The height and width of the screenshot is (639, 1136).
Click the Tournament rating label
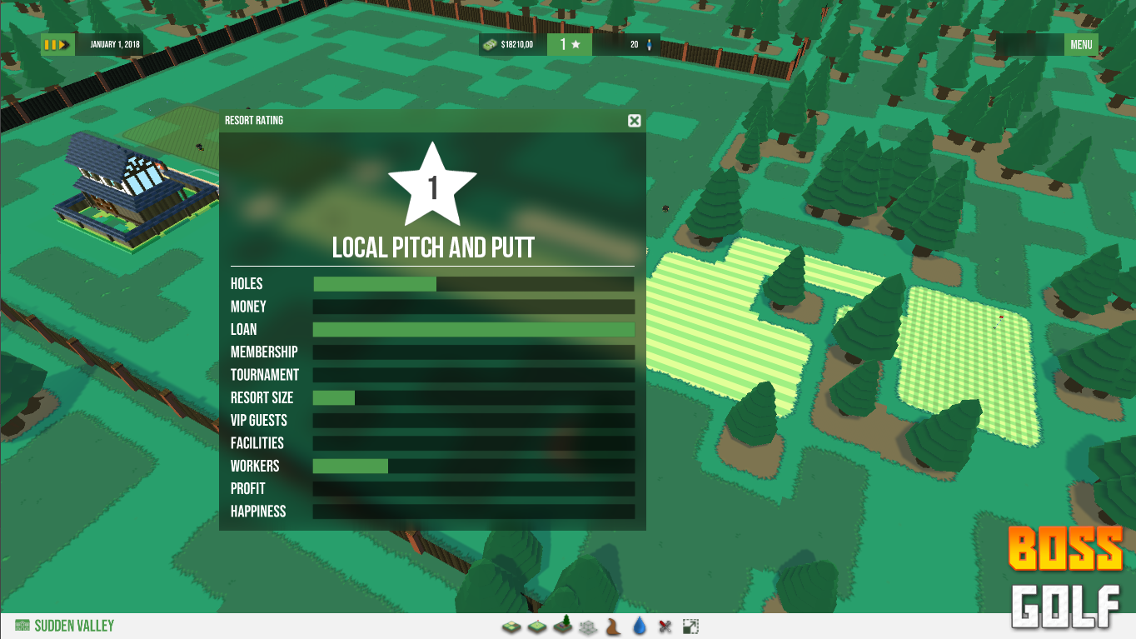[x=265, y=375]
